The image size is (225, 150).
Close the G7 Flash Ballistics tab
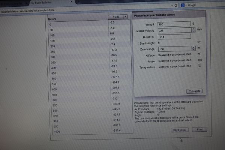[x=72, y=1]
